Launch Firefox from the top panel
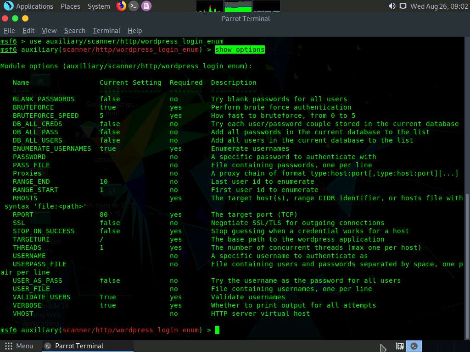470x352 pixels. (120, 6)
